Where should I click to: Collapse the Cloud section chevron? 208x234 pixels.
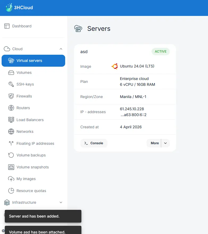pos(61,49)
